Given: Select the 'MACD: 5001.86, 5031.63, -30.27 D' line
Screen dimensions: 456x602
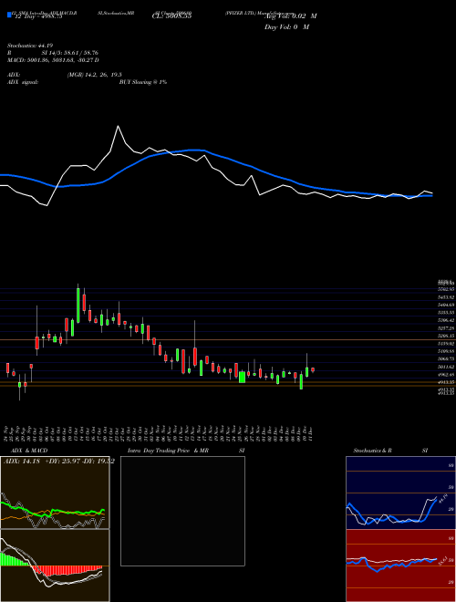Looking at the screenshot, I should click(x=54, y=60).
